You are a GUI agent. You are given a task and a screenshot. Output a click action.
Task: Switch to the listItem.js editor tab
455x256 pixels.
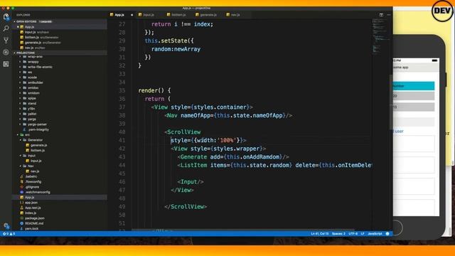[x=178, y=15]
